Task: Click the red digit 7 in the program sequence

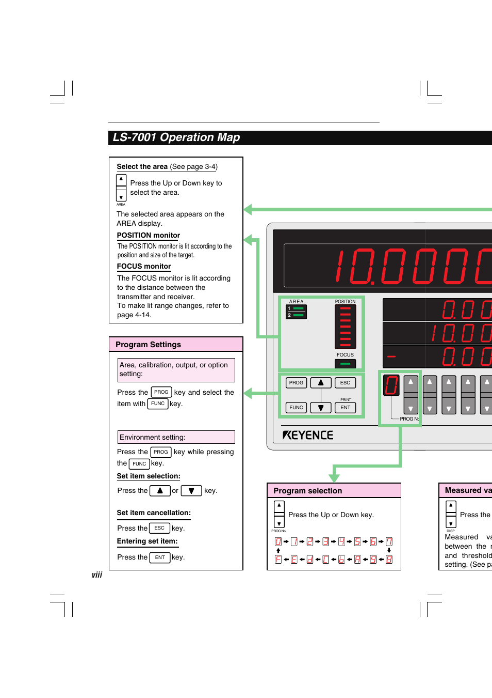Action: tap(389, 541)
